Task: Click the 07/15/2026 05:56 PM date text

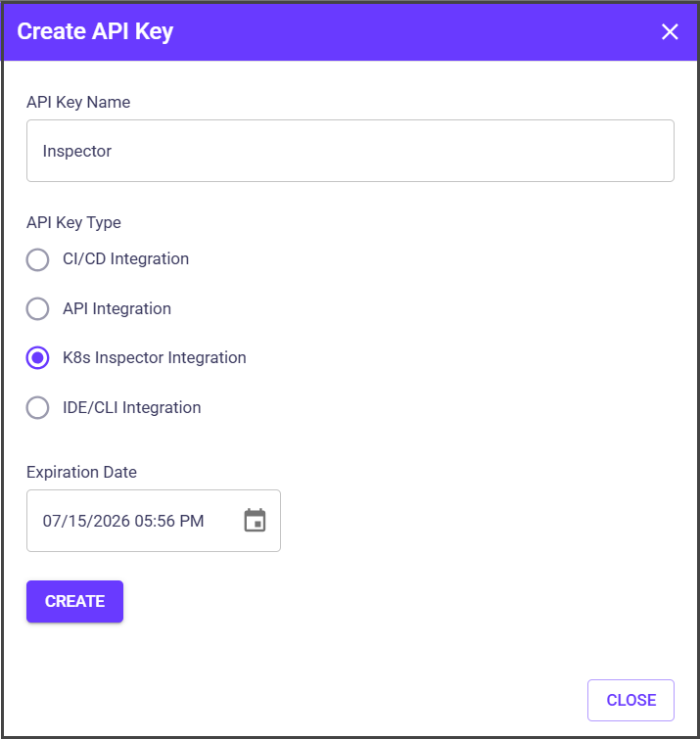Action: click(123, 521)
